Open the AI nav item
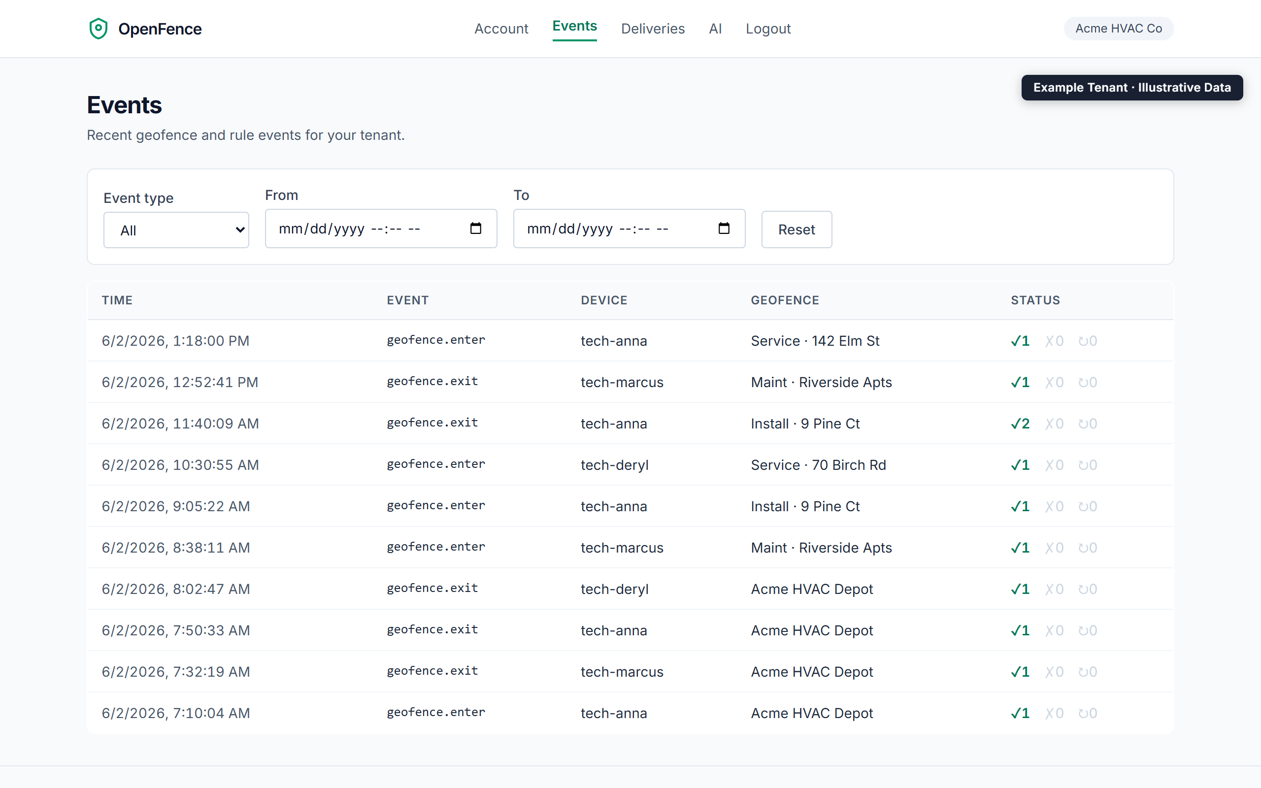The image size is (1261, 788). 715,29
